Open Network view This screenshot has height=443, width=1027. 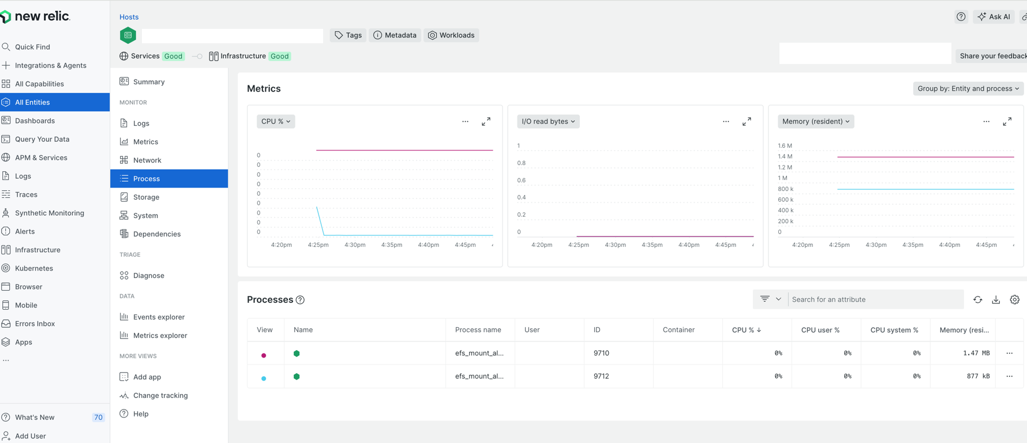[147, 160]
